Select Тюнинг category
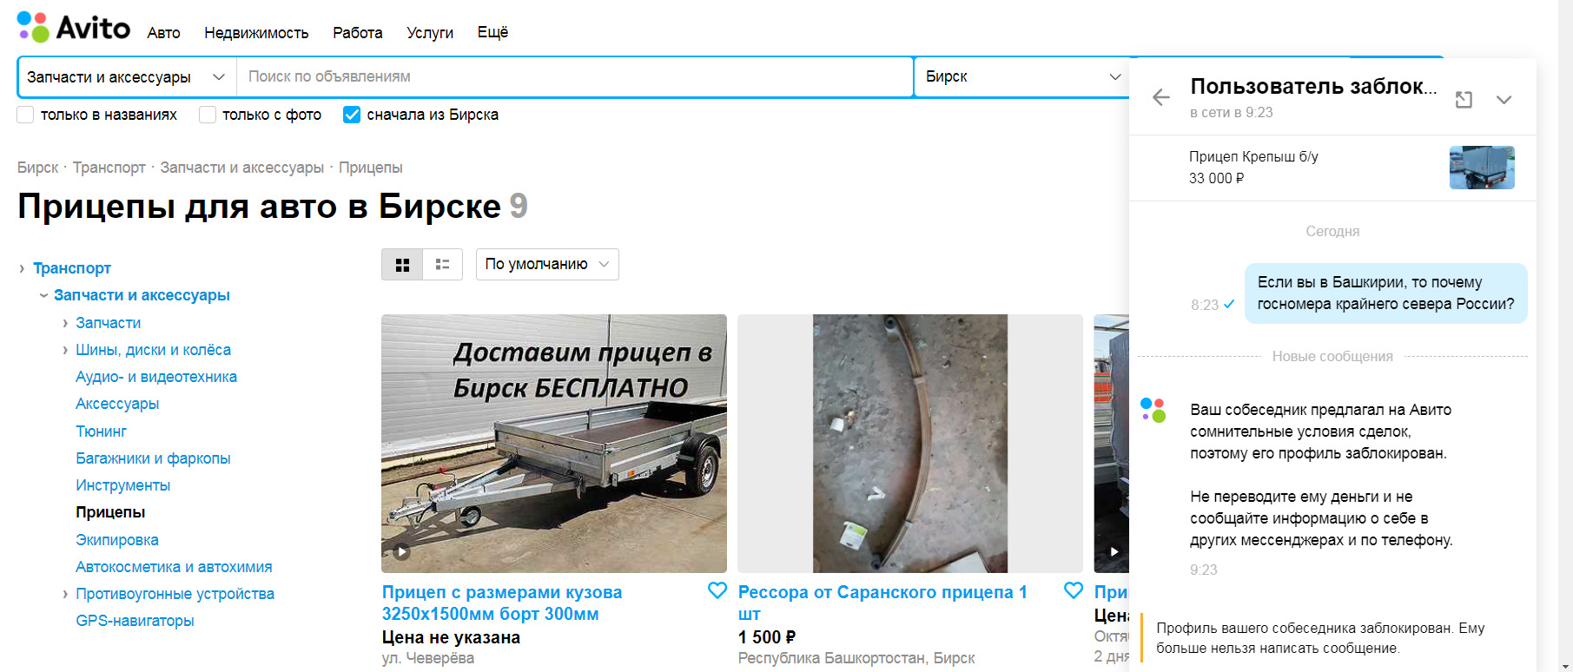Image resolution: width=1573 pixels, height=672 pixels. tap(101, 432)
